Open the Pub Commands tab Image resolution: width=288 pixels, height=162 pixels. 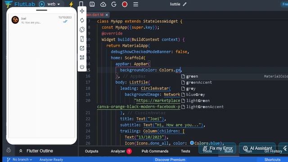155,151
